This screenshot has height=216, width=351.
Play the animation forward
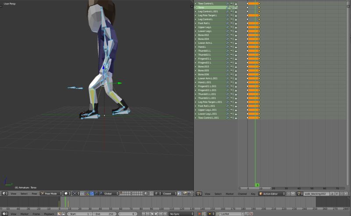(157, 214)
